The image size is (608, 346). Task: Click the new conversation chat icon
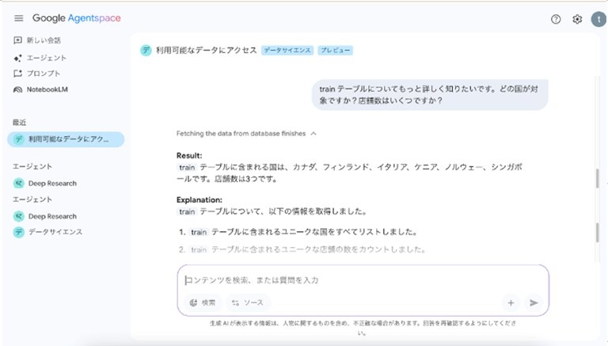[18, 40]
